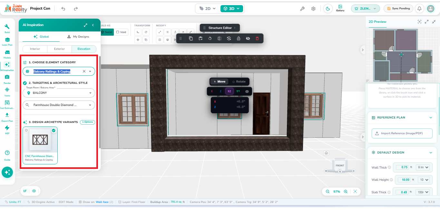
Task: Switch gizmo to Rotate mode
Action: 239,82
